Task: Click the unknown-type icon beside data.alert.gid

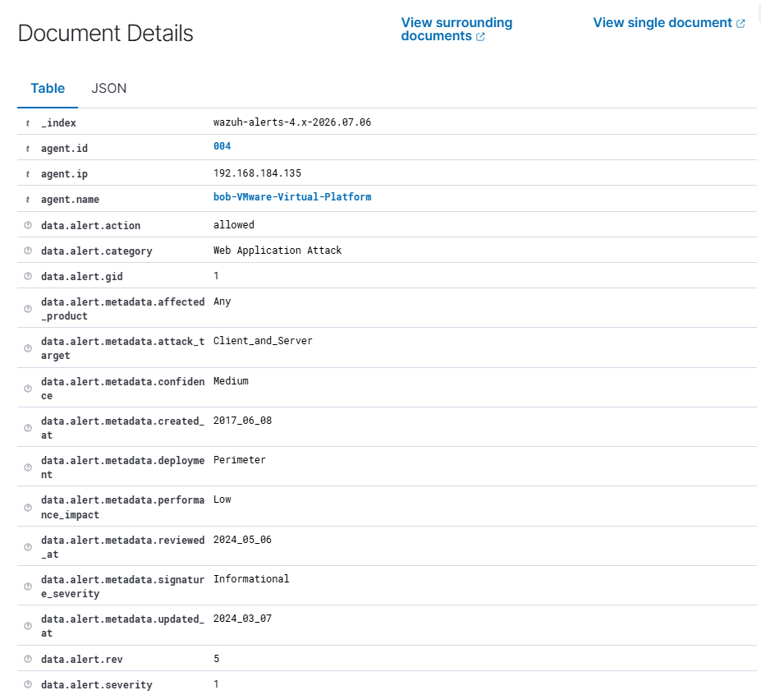Action: (x=28, y=276)
